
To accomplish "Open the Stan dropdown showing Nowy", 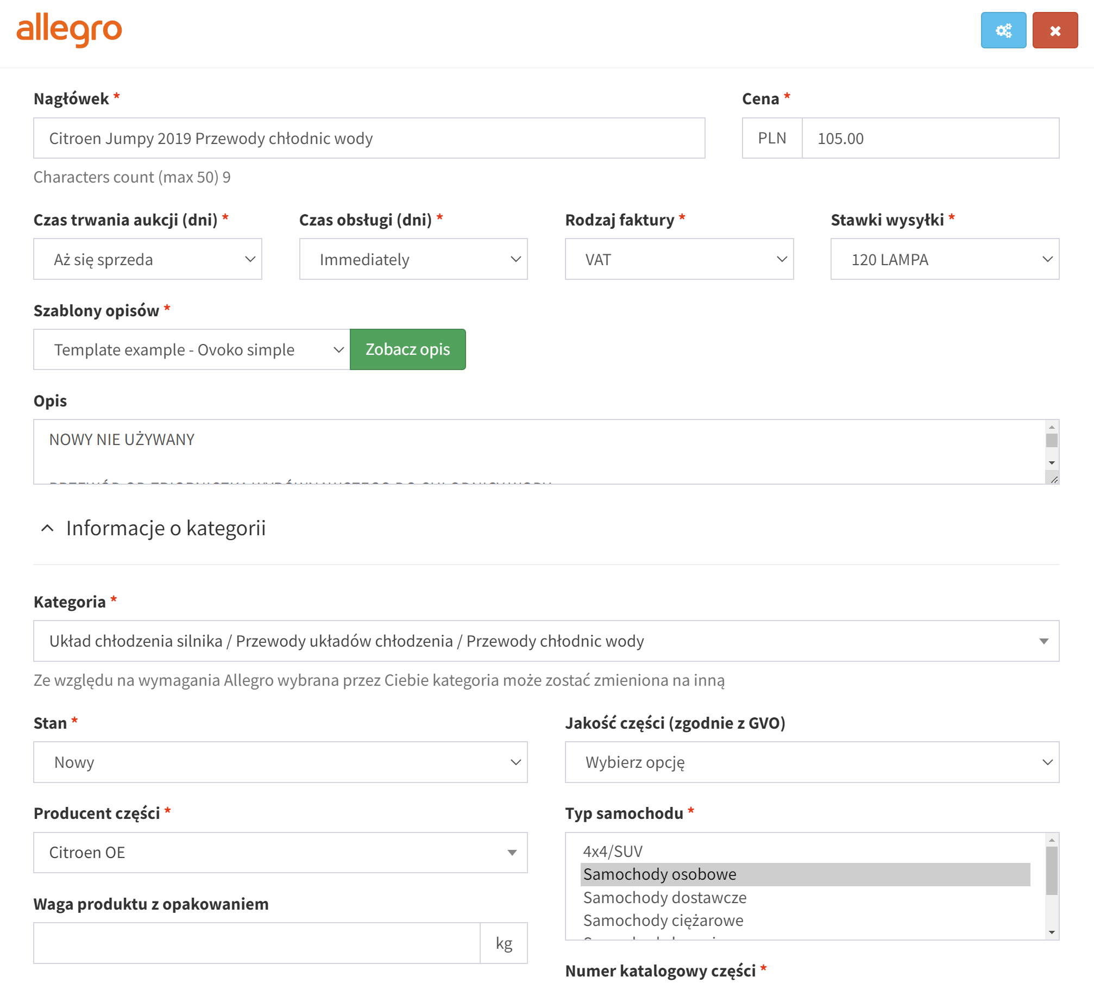I will (x=280, y=762).
